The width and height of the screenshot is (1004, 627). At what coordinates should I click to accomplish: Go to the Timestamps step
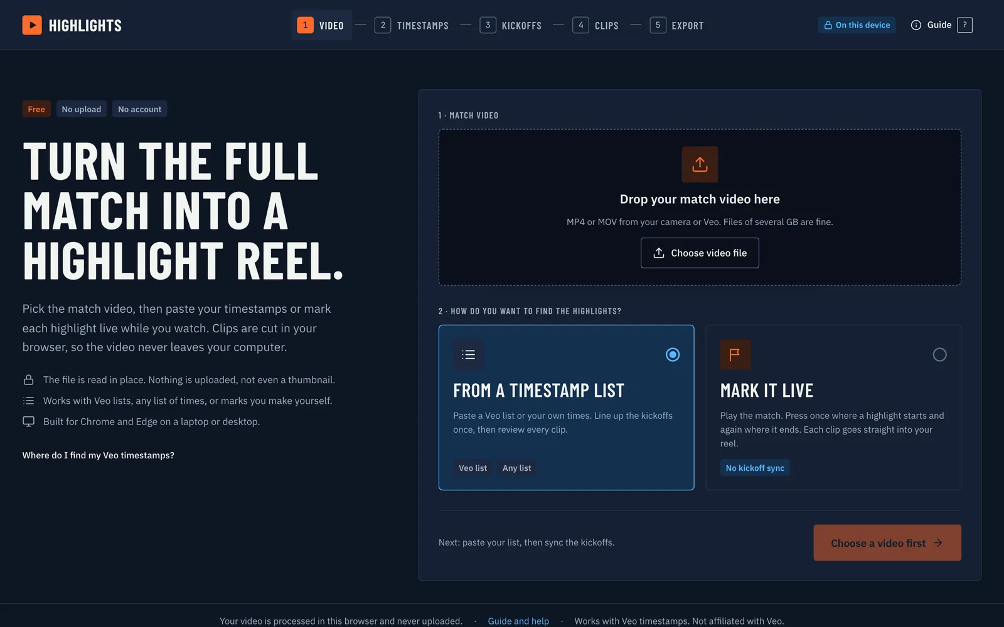(x=412, y=25)
